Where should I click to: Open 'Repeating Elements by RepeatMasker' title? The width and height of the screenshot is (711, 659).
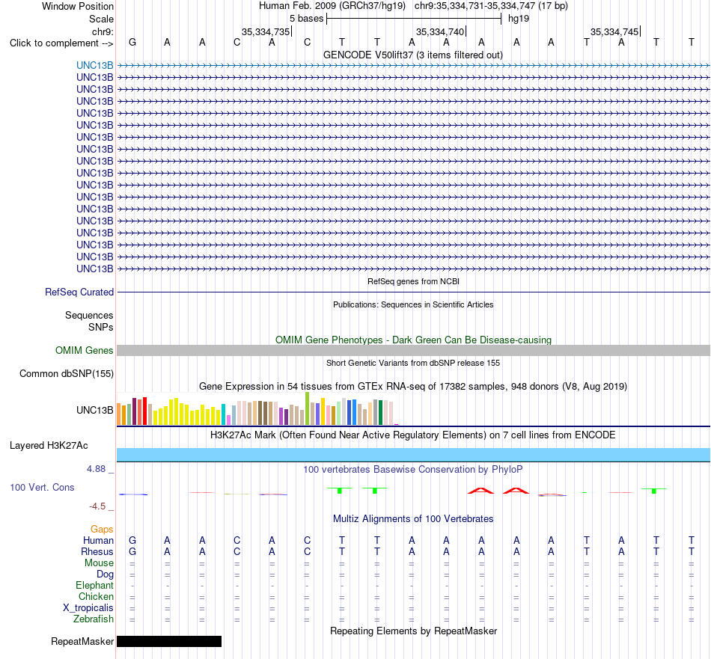413,631
